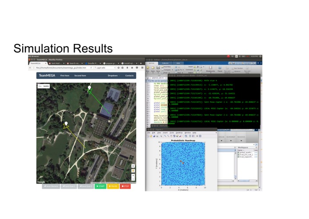Open the Help menu in Figure 1
The height and width of the screenshot is (219, 309).
194,133
